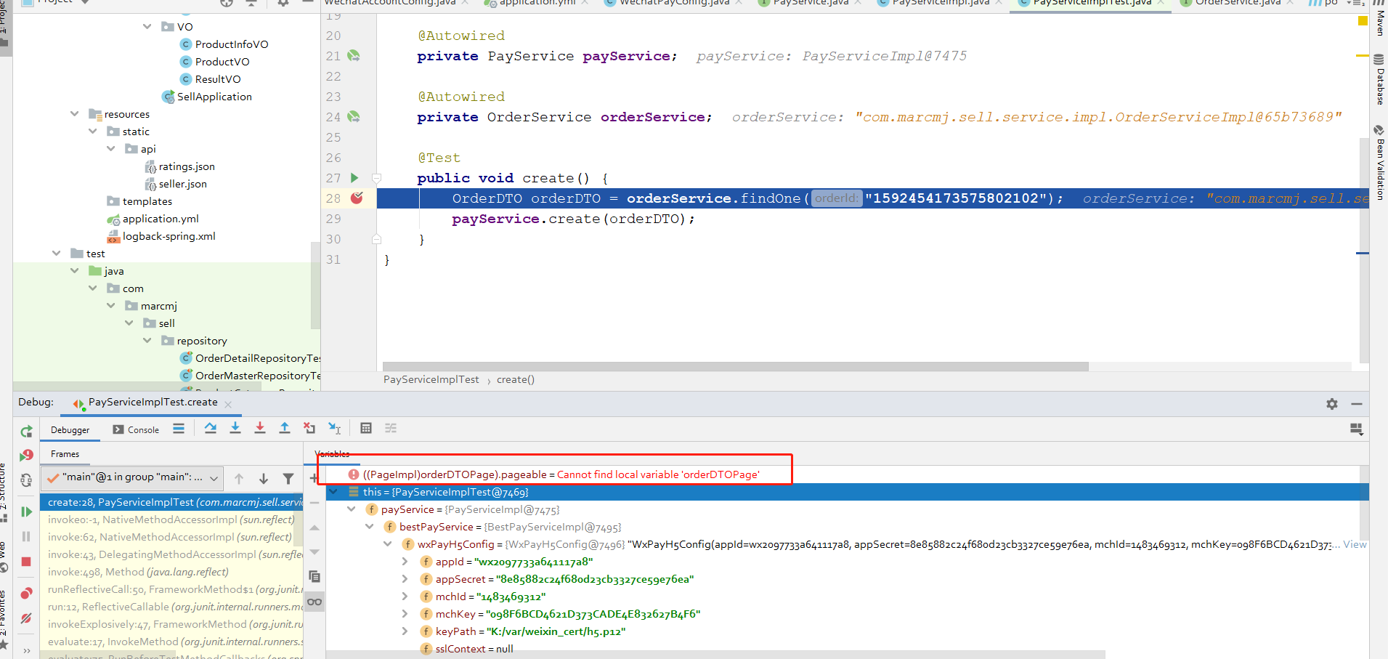1388x659 pixels.
Task: Open application.yml in project tree
Action: tap(160, 219)
